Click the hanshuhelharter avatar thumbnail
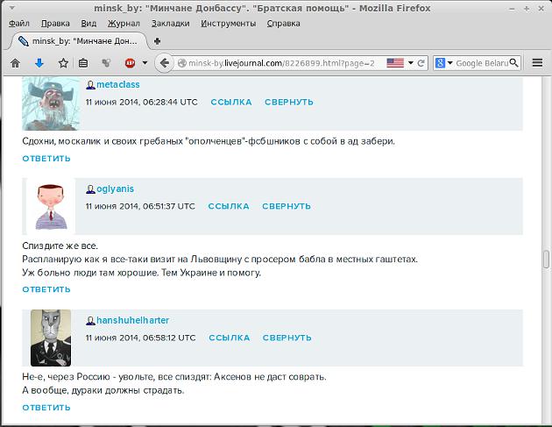Image resolution: width=552 pixels, height=427 pixels. point(51,338)
